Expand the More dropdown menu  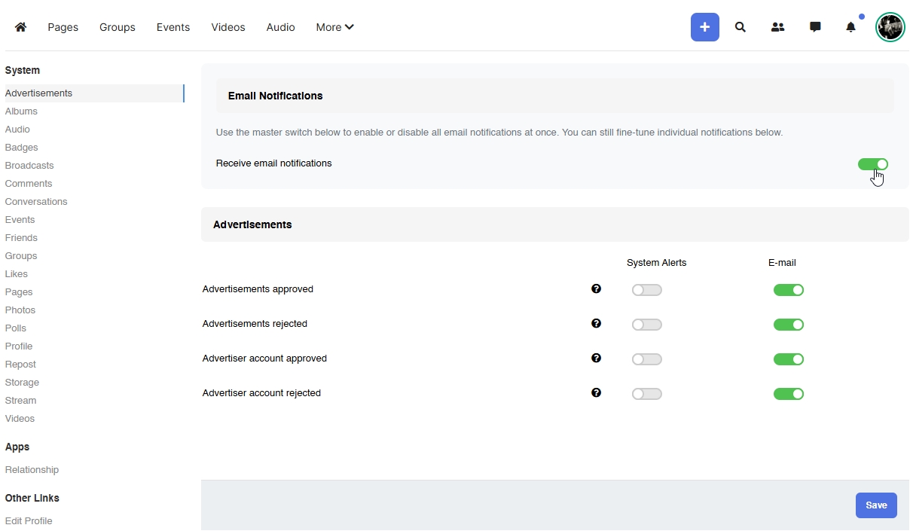click(334, 27)
